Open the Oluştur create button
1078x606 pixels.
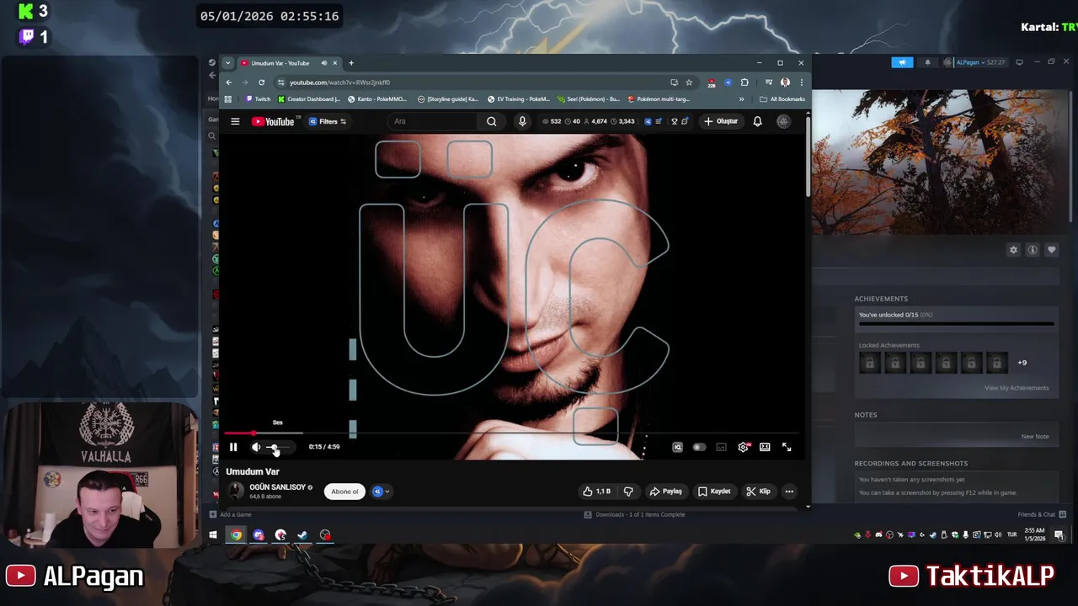(x=721, y=121)
